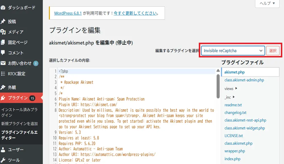This screenshot has height=164, width=284.
Task: Click the お問い合わせ notification badge 1
Action: 36,63
